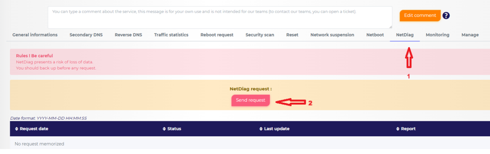Sort table by Status arrows
Viewport: 490px width, 154px height.
point(164,129)
